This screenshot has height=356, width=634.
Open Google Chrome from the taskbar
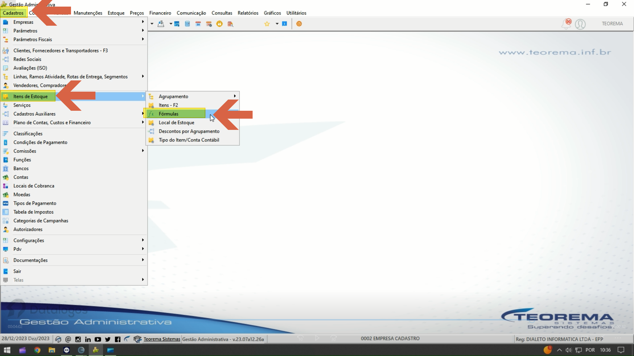point(37,350)
